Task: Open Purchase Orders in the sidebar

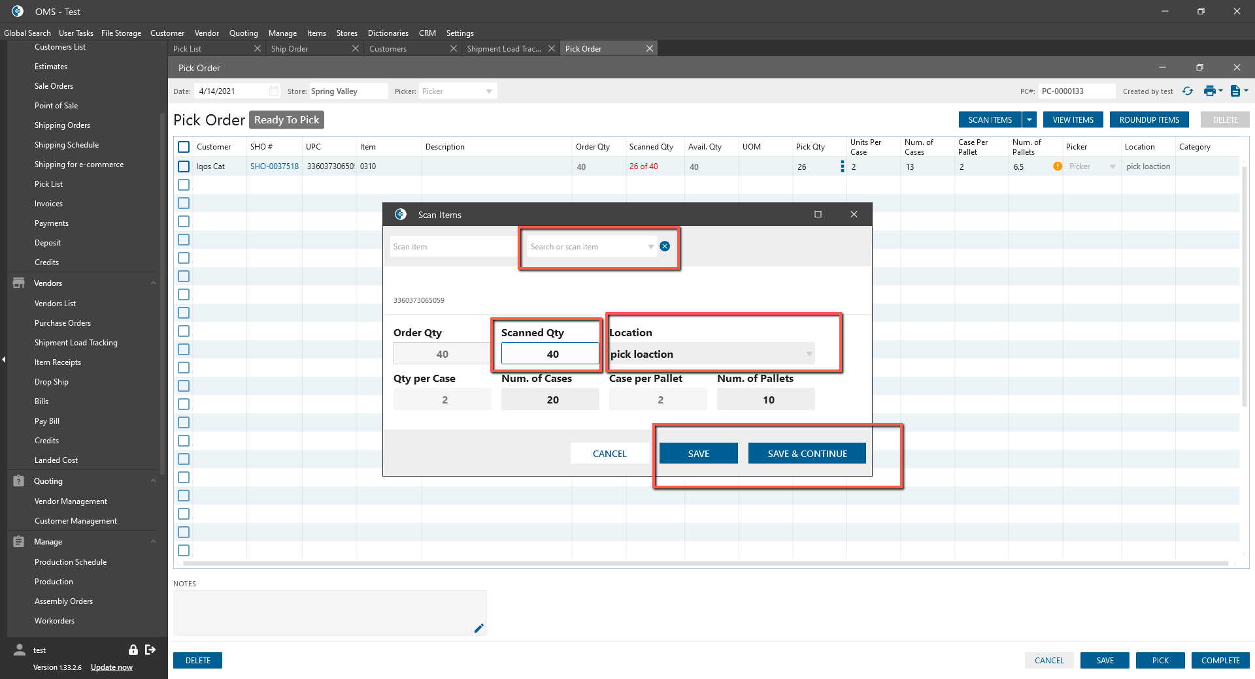Action: coord(63,323)
